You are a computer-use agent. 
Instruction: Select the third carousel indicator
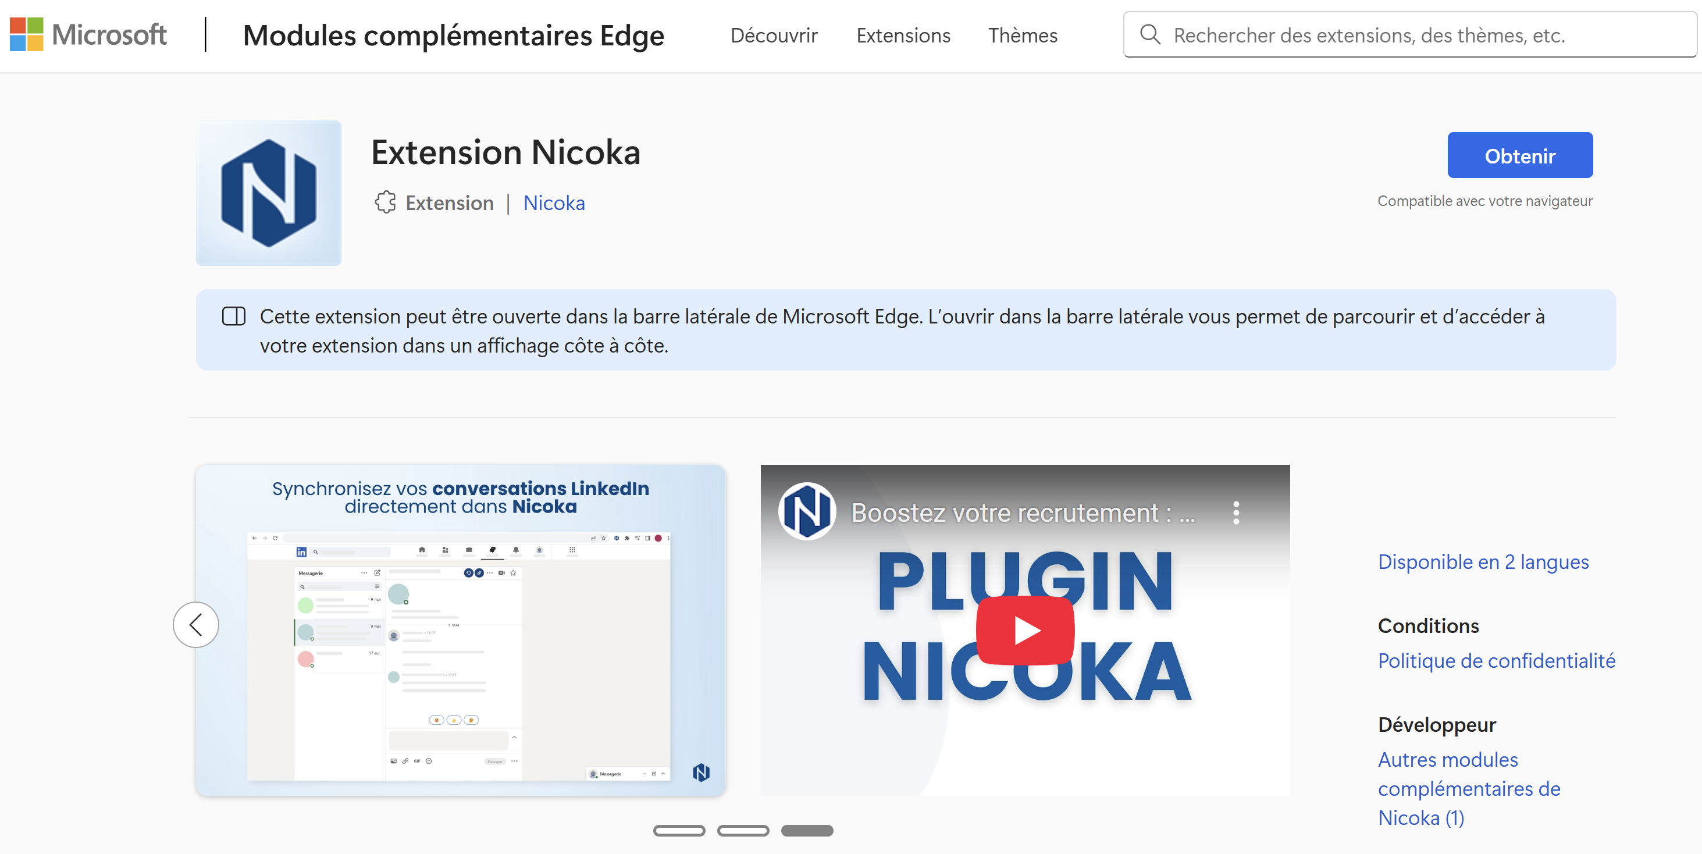pos(807,831)
